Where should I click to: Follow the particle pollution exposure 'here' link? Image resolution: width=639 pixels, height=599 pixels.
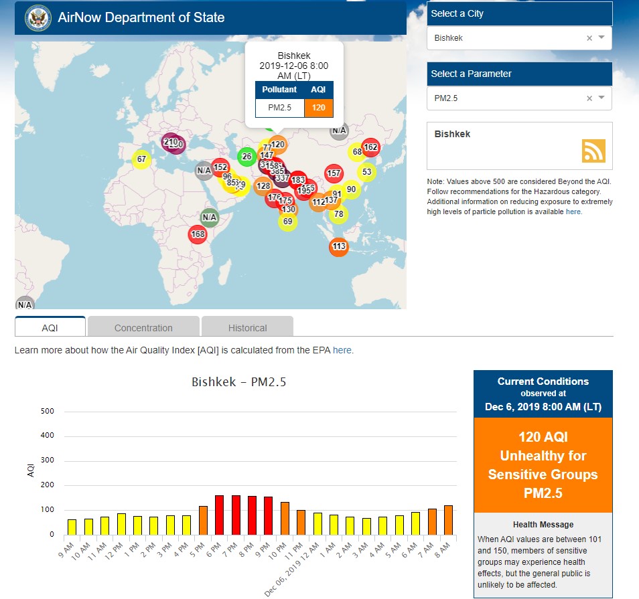click(573, 211)
